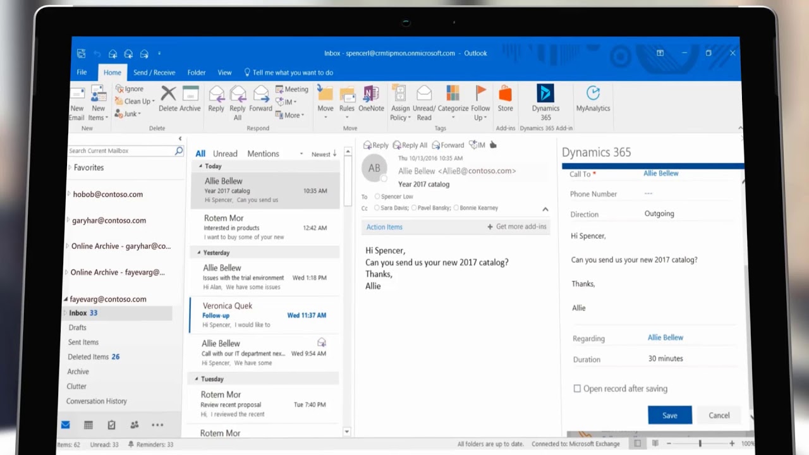The height and width of the screenshot is (455, 809).
Task: Click the Follow Up flag
Action: (480, 94)
